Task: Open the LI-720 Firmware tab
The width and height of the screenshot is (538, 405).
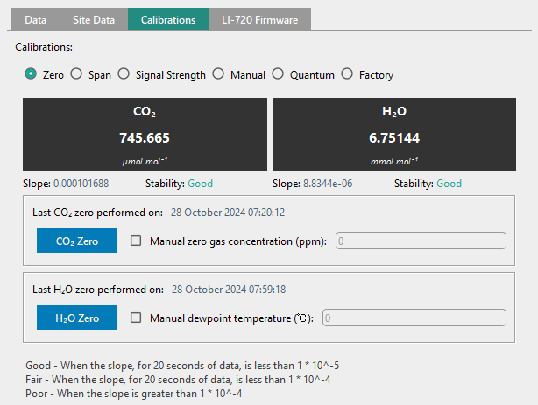Action: click(x=259, y=19)
